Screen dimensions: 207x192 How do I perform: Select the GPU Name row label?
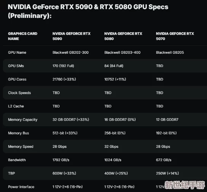click(x=17, y=53)
